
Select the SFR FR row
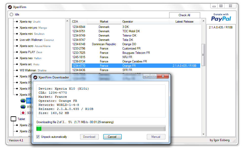[x=136, y=70]
